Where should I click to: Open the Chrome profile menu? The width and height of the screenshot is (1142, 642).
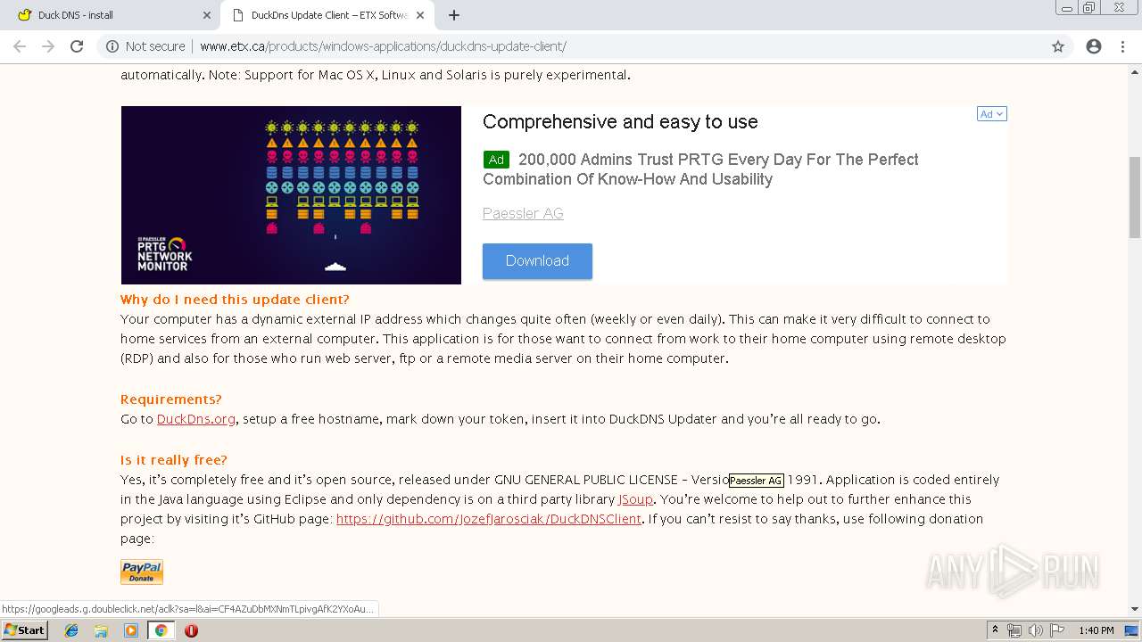click(1094, 46)
